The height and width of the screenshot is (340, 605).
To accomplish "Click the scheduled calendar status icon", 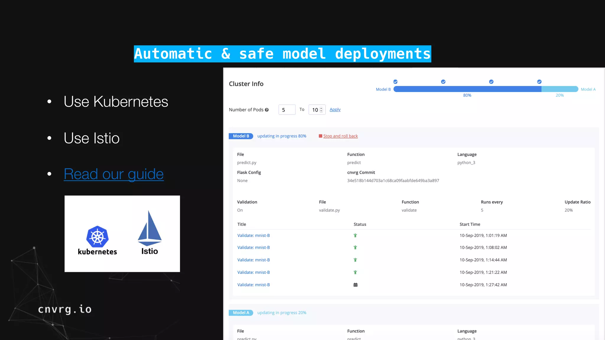I will (355, 285).
